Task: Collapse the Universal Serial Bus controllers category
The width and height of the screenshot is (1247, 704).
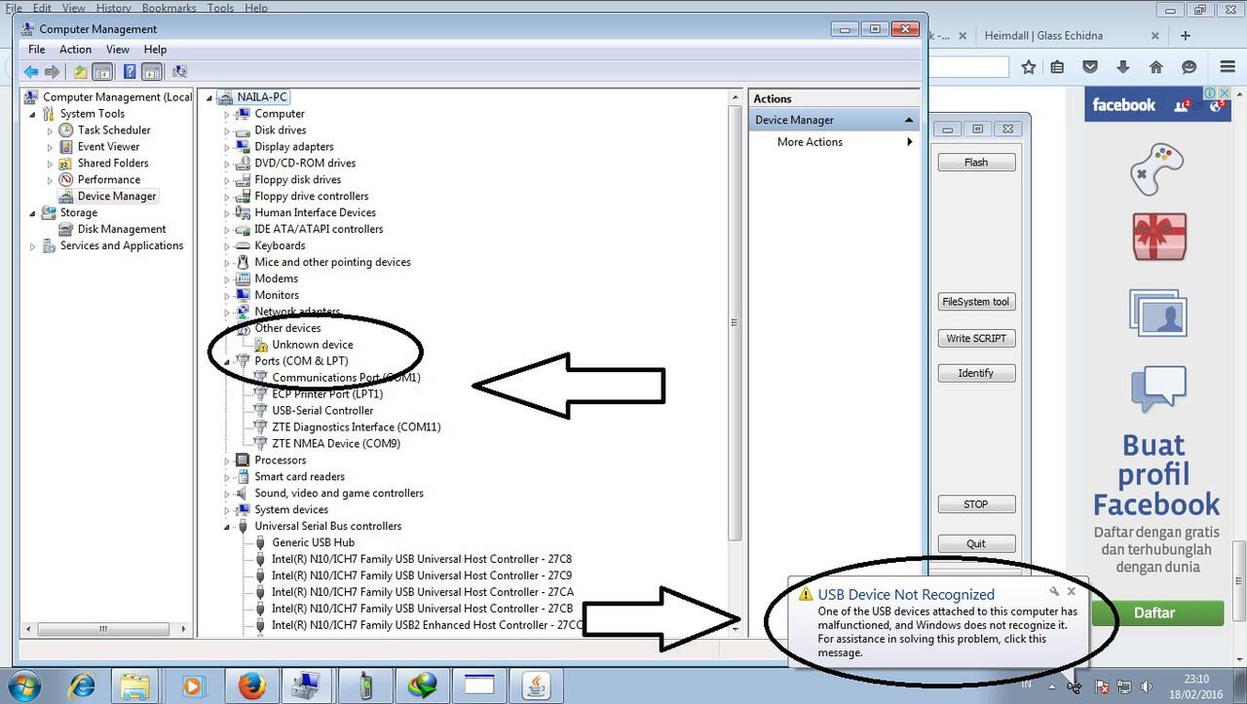Action: pyautogui.click(x=227, y=527)
